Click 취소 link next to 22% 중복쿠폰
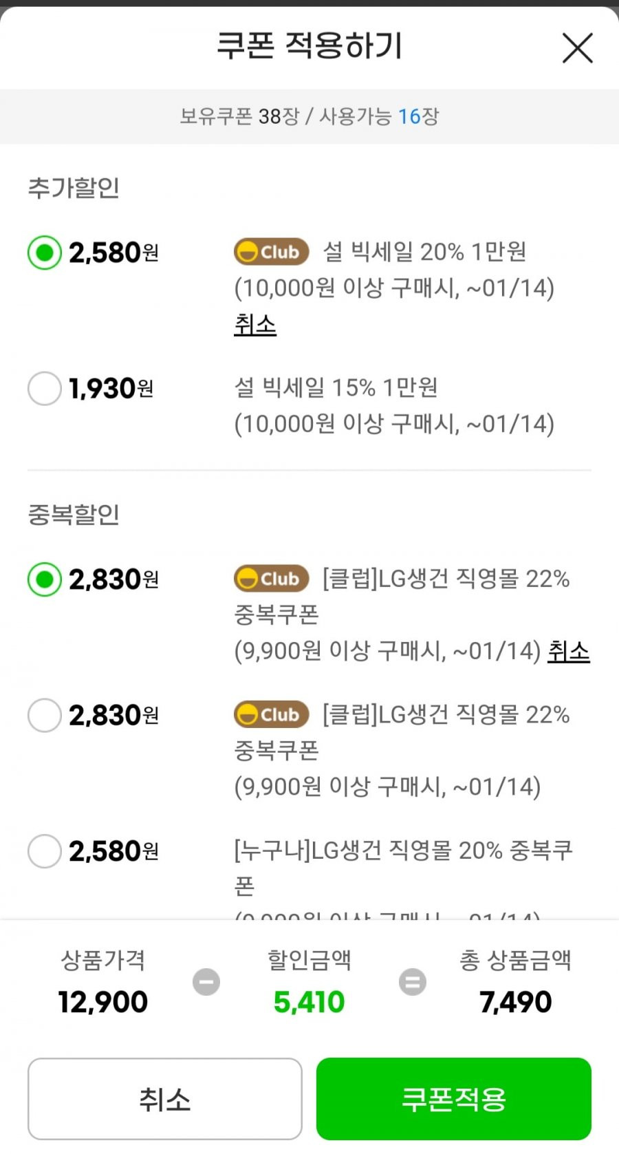Viewport: 619px width, 1154px height. [x=569, y=651]
